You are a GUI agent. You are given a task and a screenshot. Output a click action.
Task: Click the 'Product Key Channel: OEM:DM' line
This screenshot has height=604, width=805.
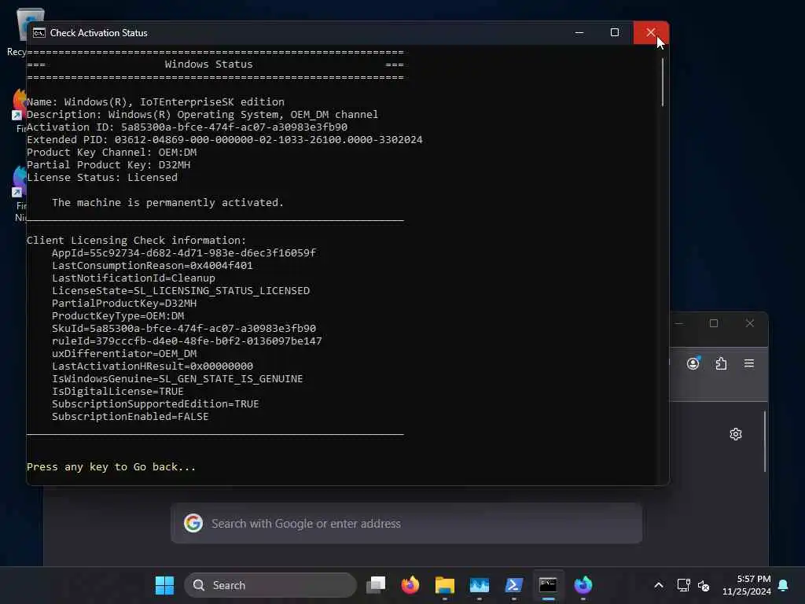point(112,152)
